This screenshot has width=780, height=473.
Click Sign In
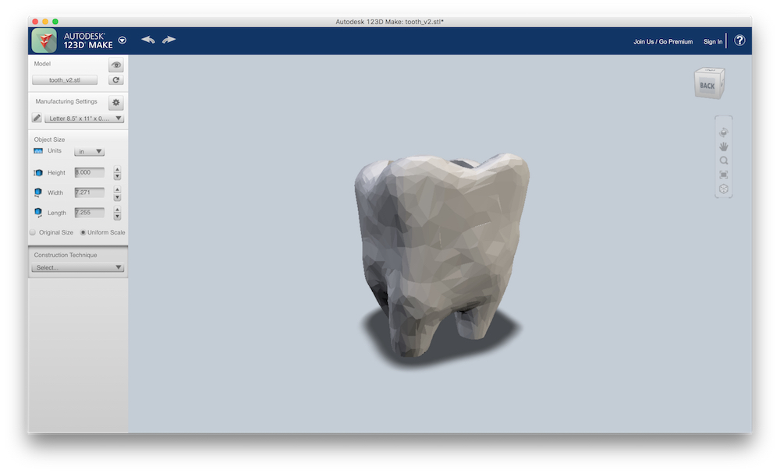pyautogui.click(x=712, y=42)
